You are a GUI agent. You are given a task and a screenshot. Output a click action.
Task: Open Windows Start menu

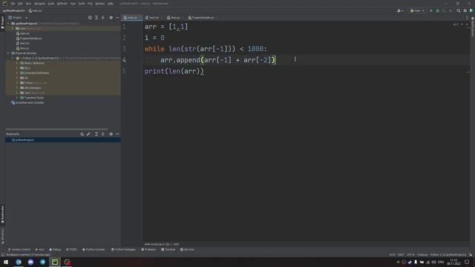6,262
